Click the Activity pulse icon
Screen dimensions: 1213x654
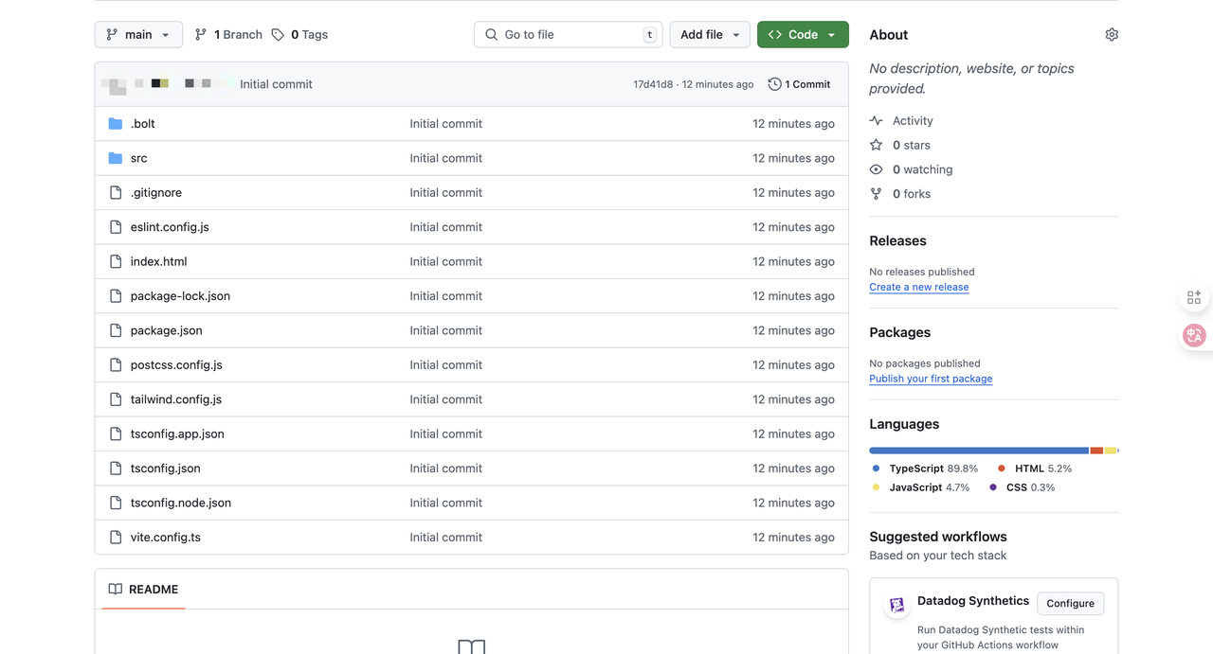876,121
